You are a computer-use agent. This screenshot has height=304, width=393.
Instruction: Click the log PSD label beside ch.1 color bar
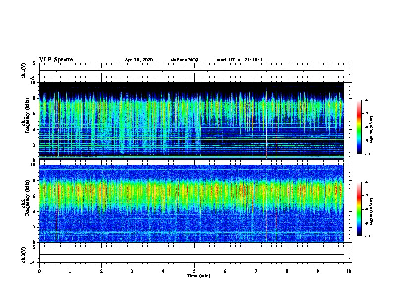(x=372, y=130)
